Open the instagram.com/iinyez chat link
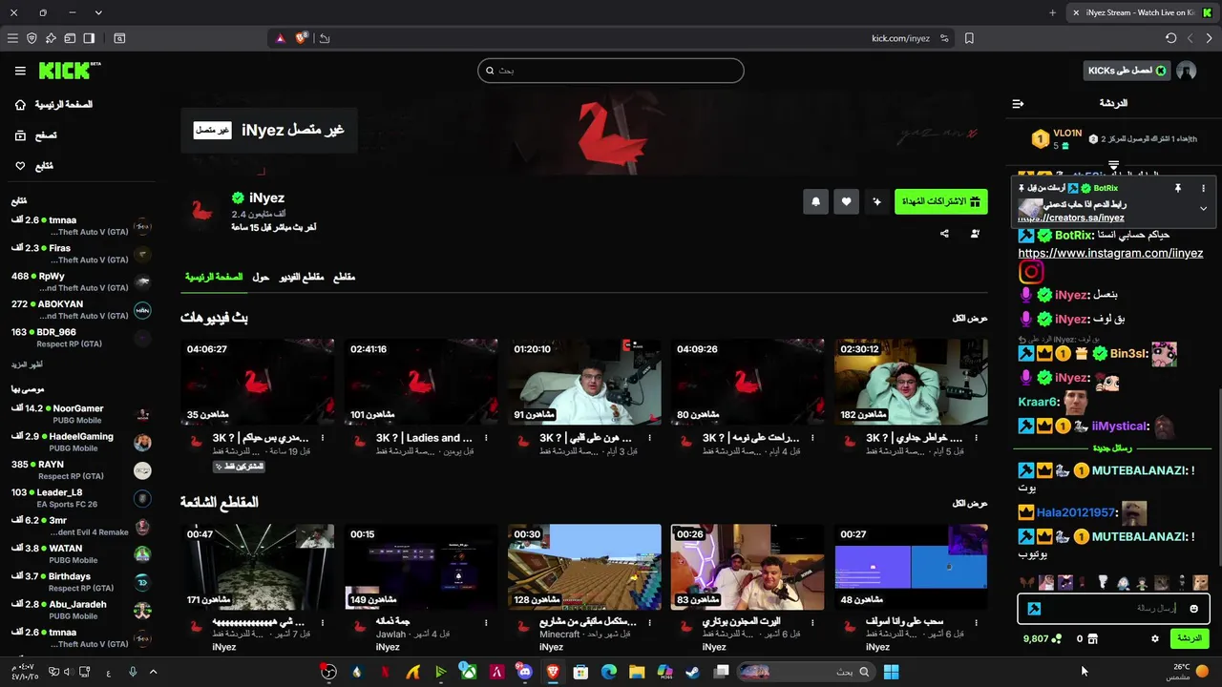Screen dimensions: 1222x687 point(1110,253)
